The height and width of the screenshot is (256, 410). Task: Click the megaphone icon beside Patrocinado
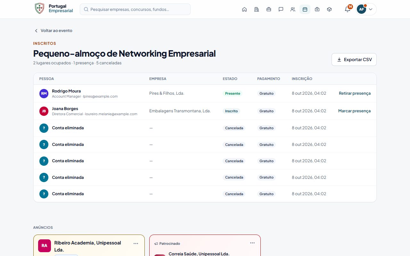156,244
